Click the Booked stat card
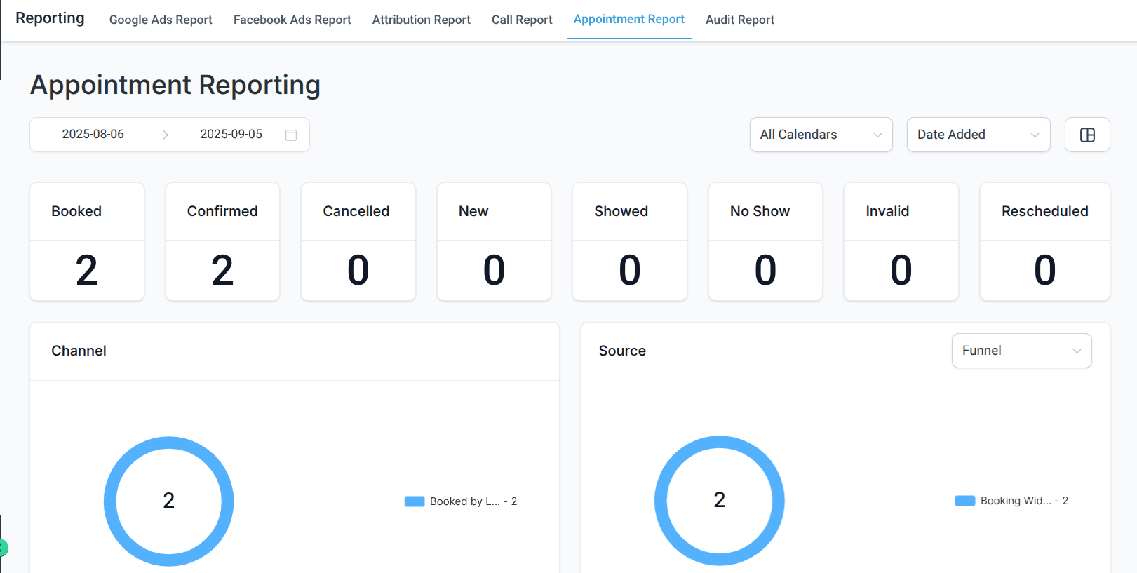The width and height of the screenshot is (1137, 573). (87, 242)
